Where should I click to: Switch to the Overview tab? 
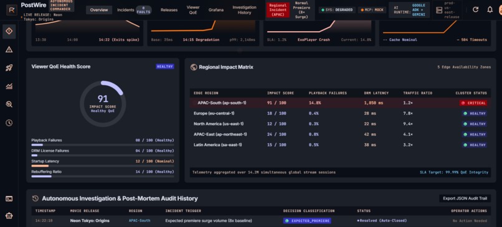[99, 10]
